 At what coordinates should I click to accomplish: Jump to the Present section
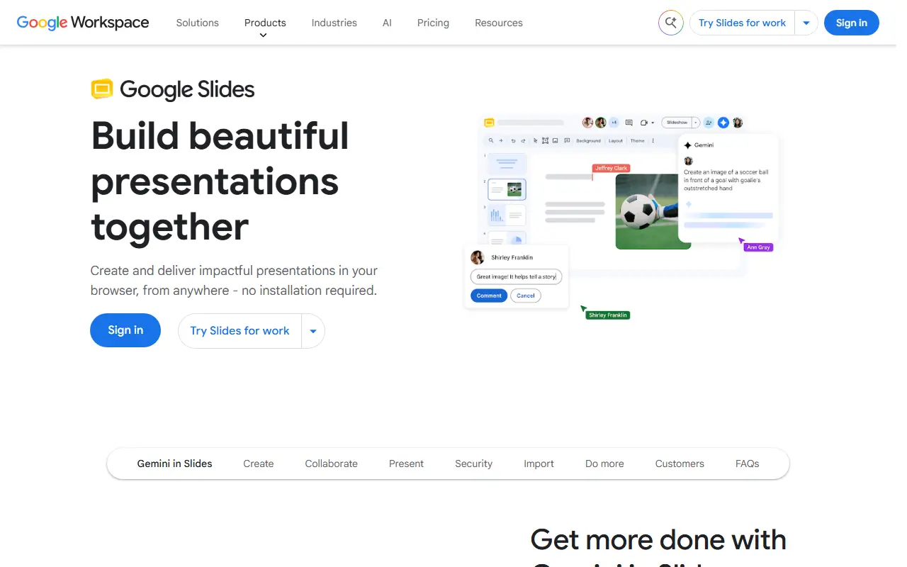[407, 464]
